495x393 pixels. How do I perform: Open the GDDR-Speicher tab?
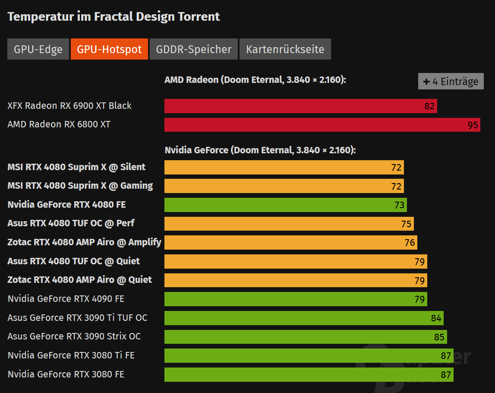coord(193,49)
